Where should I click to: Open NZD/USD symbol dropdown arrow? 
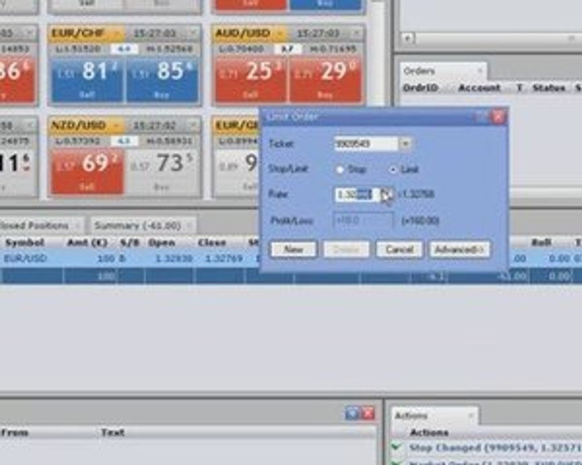pos(117,126)
